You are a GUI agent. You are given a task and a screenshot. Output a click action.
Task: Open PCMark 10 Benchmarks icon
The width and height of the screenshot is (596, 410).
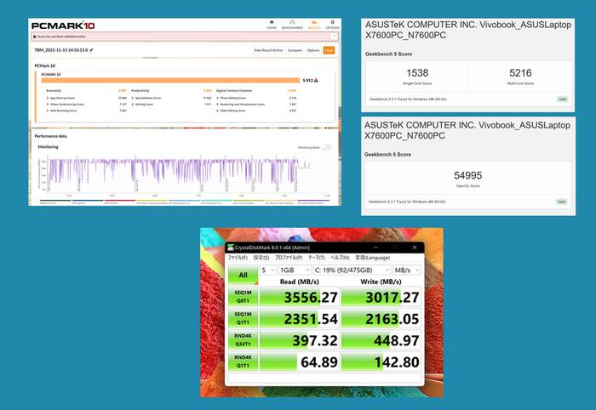292,22
